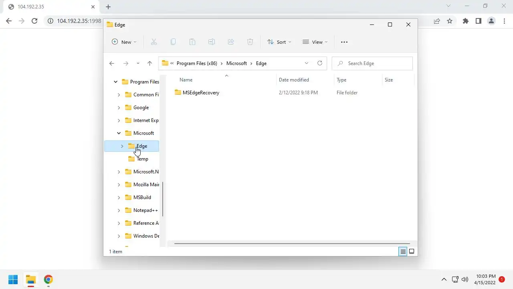Click Program Files (x86) breadcrumb
This screenshot has width=513, height=289.
tap(197, 63)
